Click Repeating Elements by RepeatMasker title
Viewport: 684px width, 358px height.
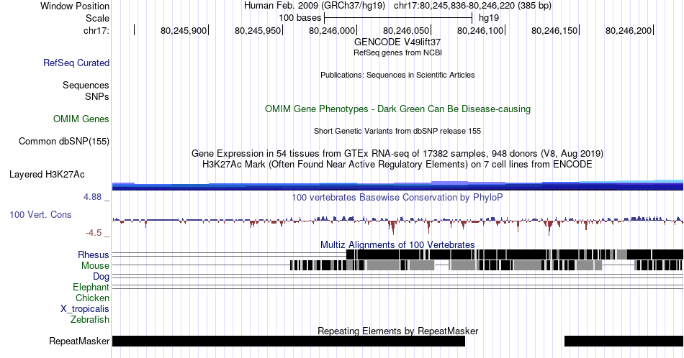[398, 331]
